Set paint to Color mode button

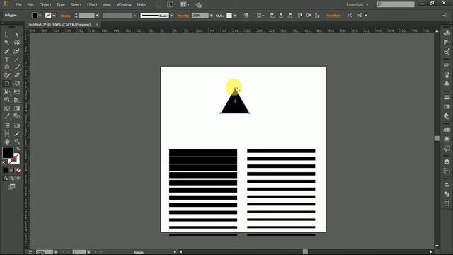pyautogui.click(x=6, y=170)
